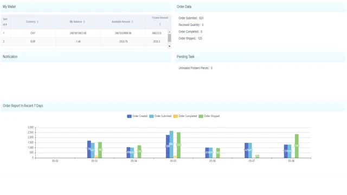Click the 05-08 date label on axis
347x195 pixels.
[291, 161]
